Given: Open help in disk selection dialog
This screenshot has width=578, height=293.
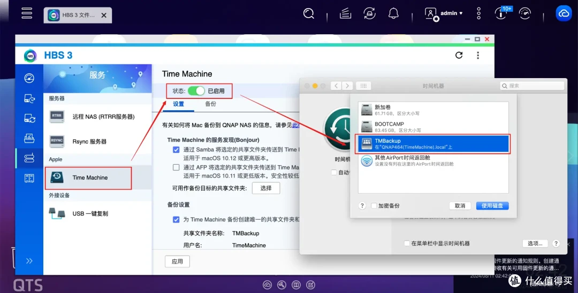Looking at the screenshot, I should point(362,206).
